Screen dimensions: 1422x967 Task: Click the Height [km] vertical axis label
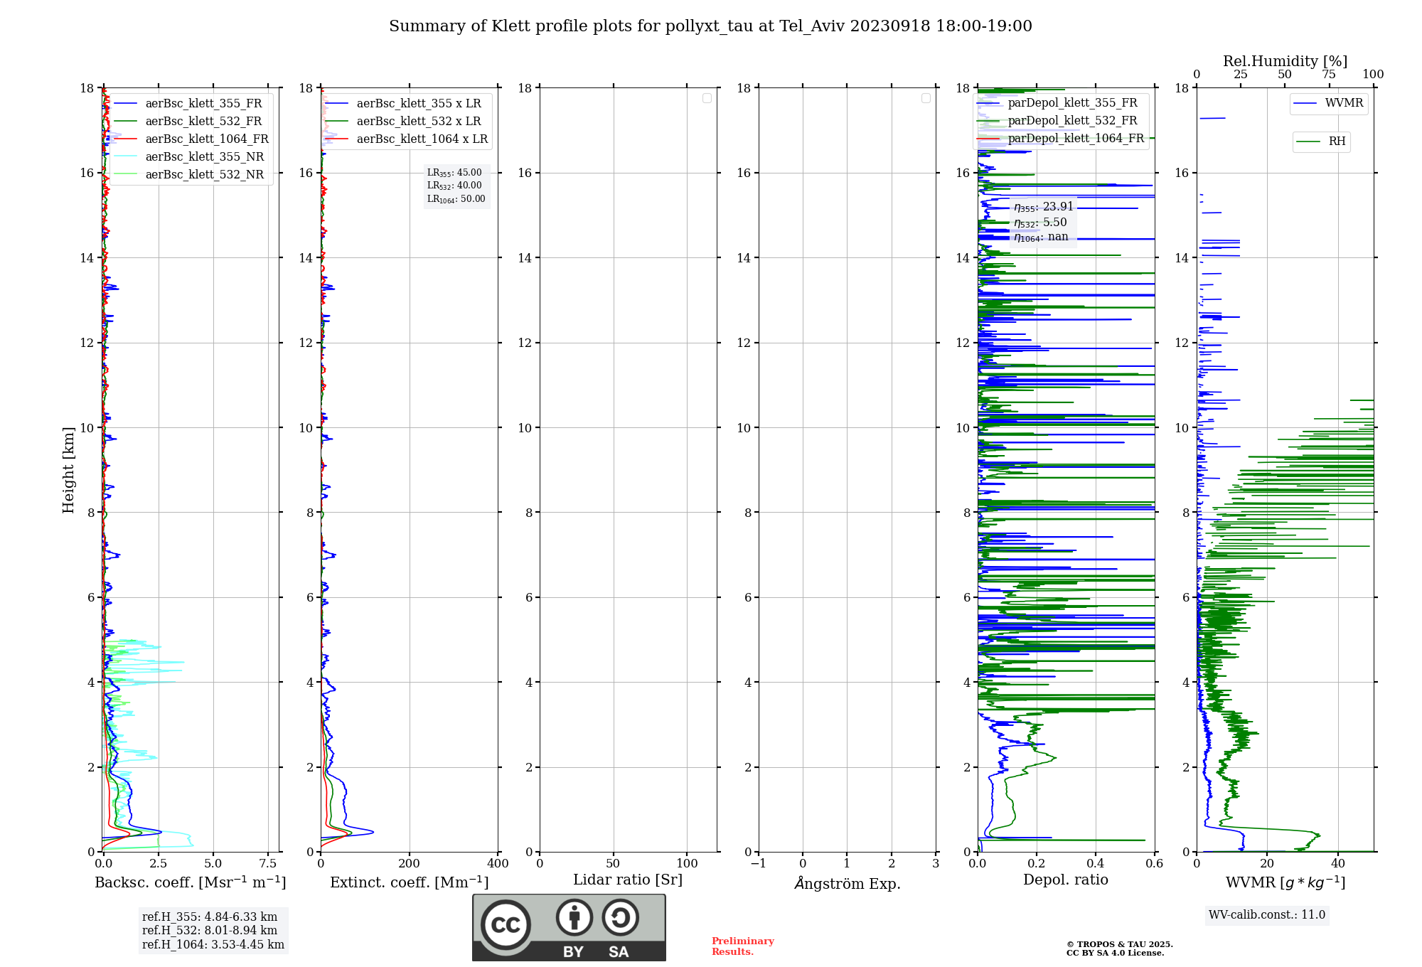tap(68, 470)
